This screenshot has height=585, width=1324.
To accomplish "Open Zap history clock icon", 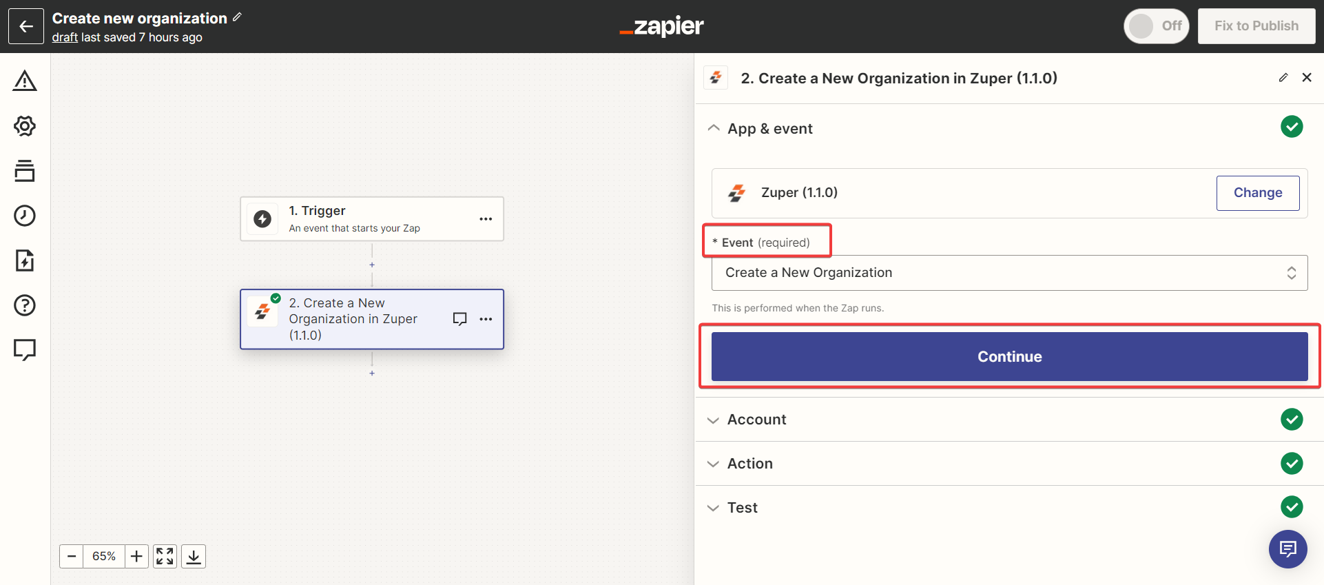I will click(x=25, y=216).
